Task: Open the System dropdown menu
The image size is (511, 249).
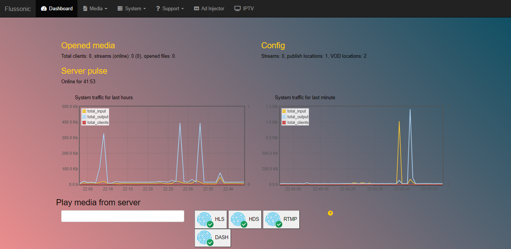Action: pyautogui.click(x=131, y=8)
